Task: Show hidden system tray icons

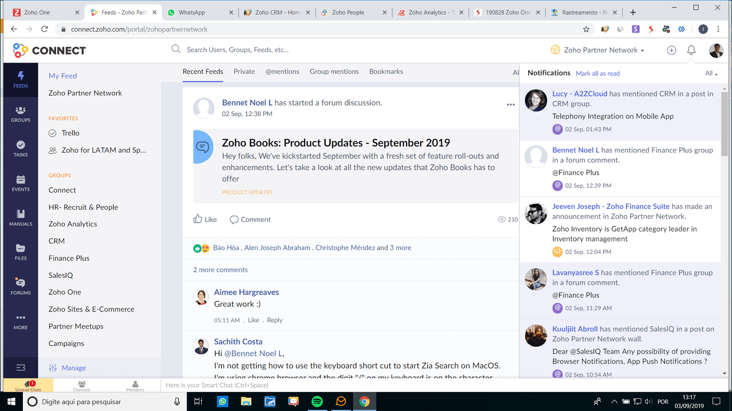Action: pyautogui.click(x=614, y=401)
